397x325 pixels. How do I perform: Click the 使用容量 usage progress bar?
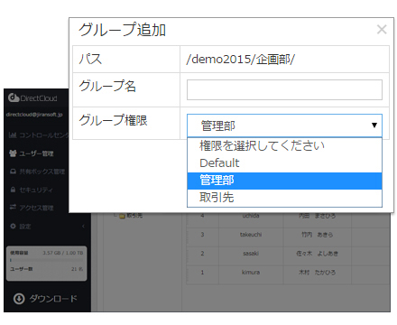(47, 260)
